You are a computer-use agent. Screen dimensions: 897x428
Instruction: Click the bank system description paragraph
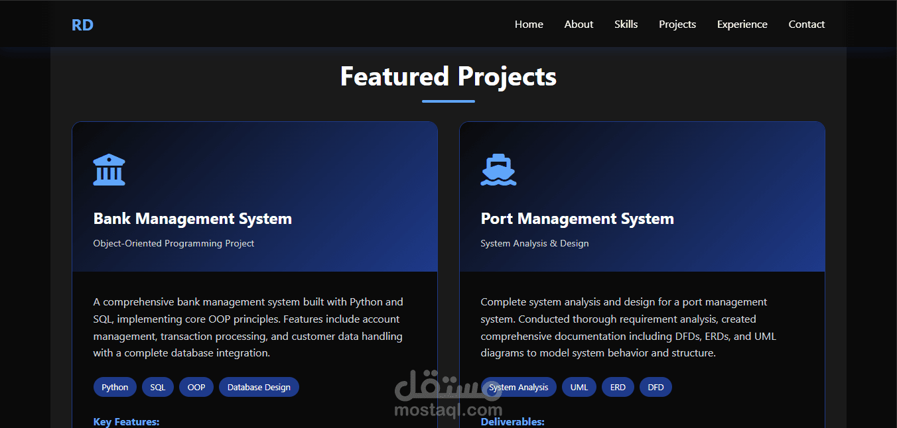click(x=249, y=327)
